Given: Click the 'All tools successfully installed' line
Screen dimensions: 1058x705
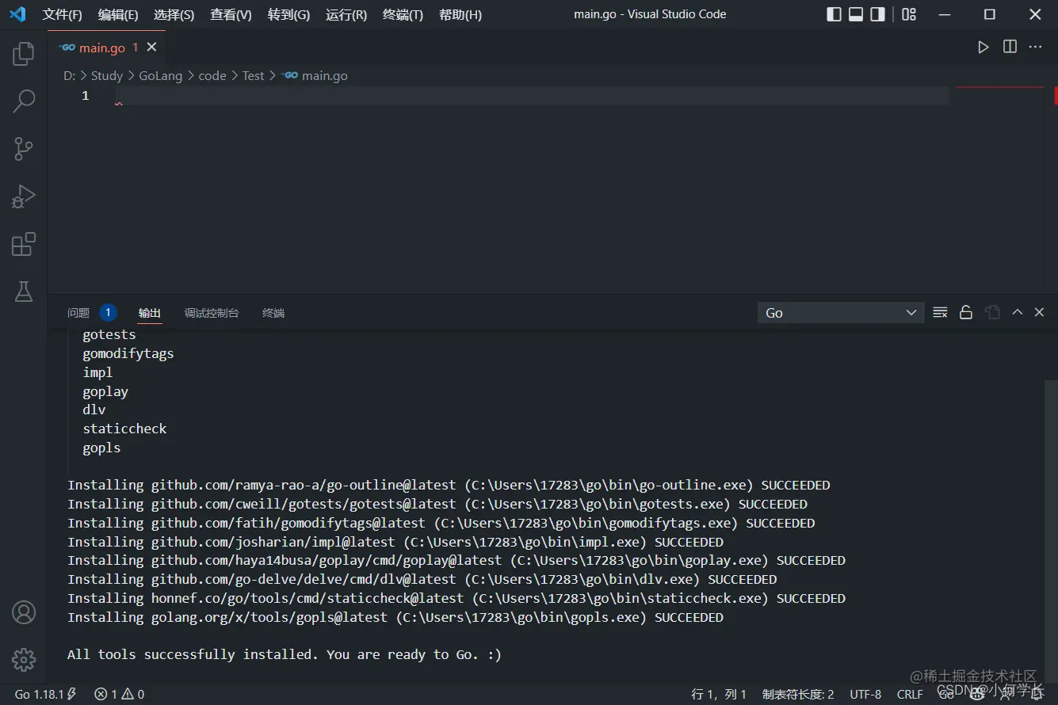Looking at the screenshot, I should pos(285,654).
